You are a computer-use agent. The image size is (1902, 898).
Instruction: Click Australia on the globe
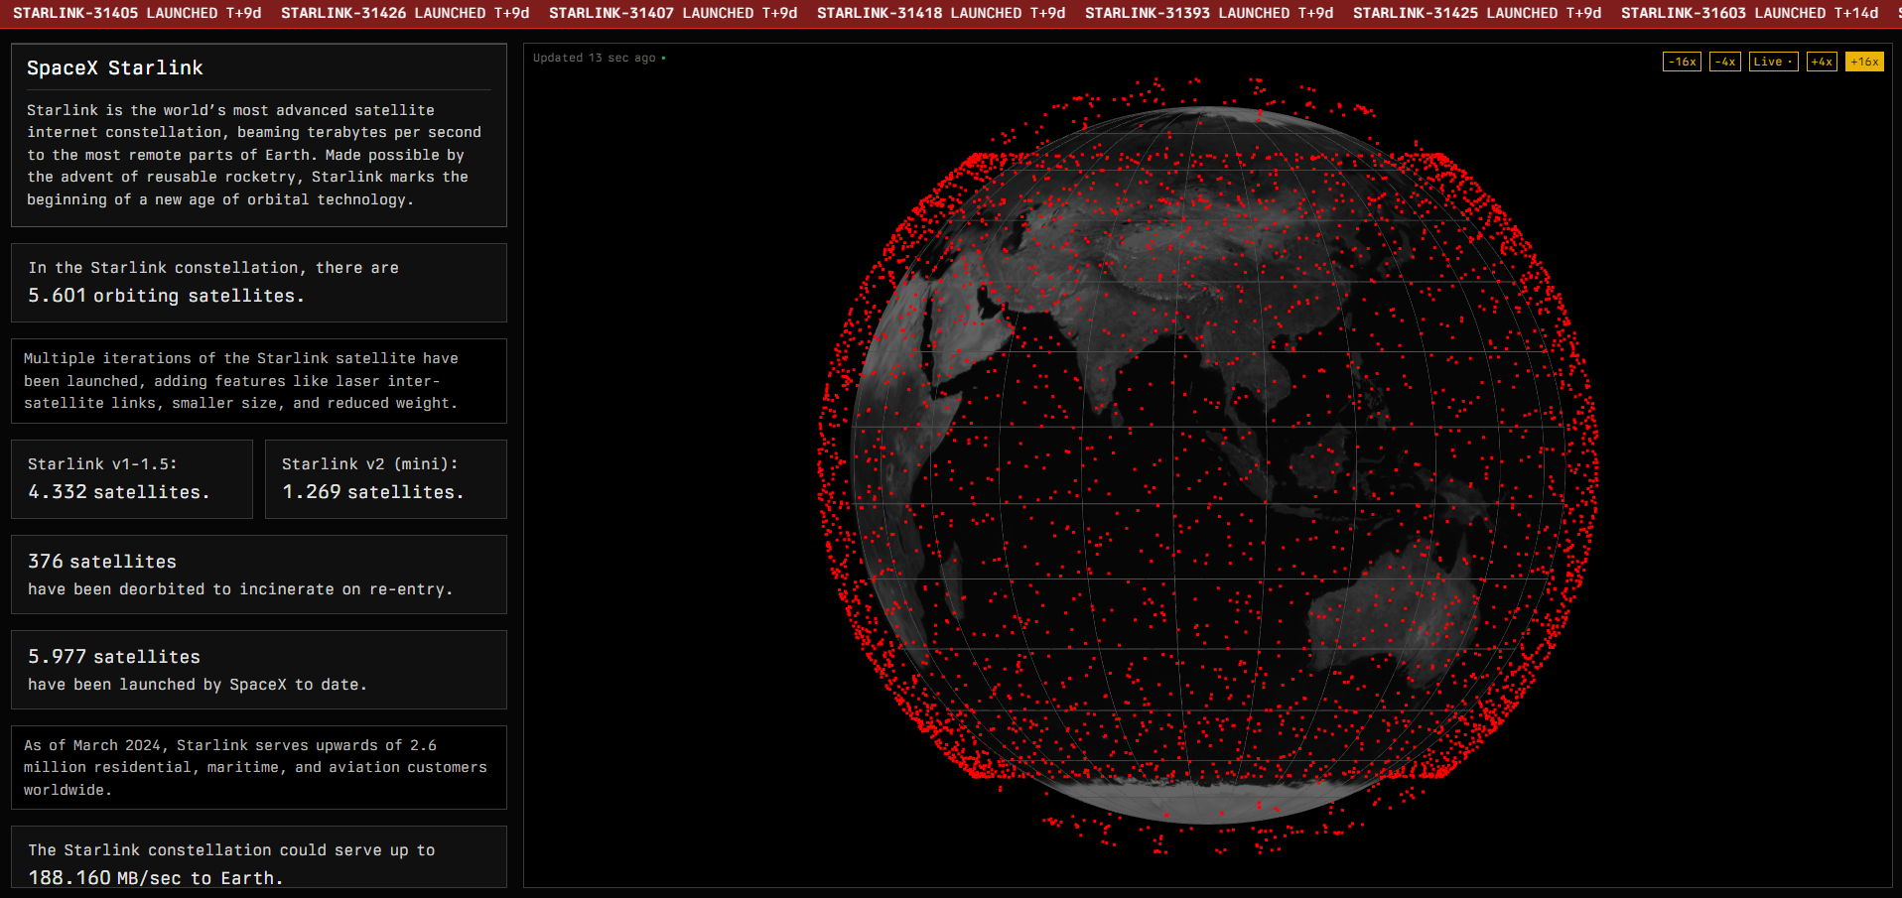click(x=1395, y=605)
